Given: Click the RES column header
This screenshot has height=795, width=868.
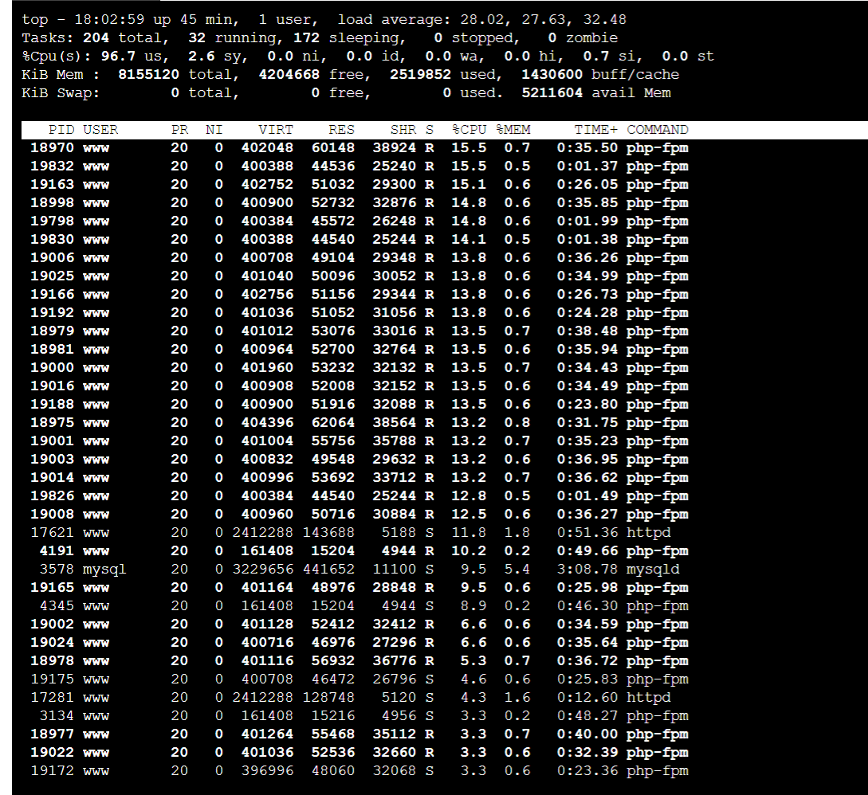Looking at the screenshot, I should tap(341, 130).
